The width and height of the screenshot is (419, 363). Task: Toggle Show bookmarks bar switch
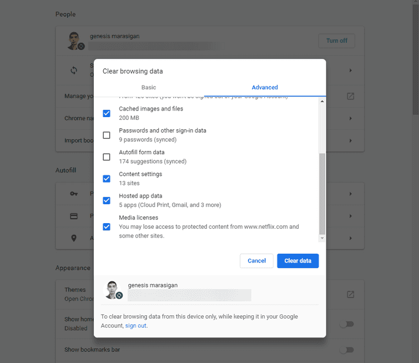[x=347, y=350]
